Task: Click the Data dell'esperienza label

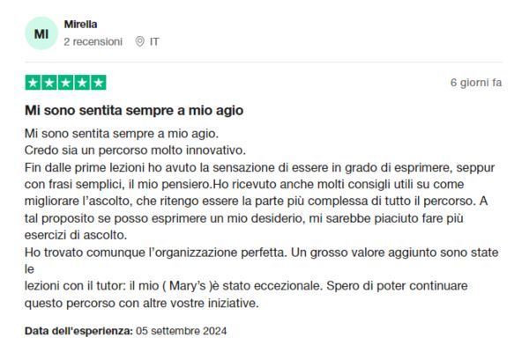Action: tap(79, 331)
